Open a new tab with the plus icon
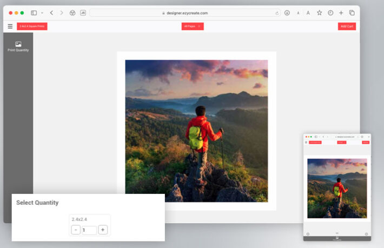Image resolution: width=384 pixels, height=248 pixels. (x=341, y=12)
